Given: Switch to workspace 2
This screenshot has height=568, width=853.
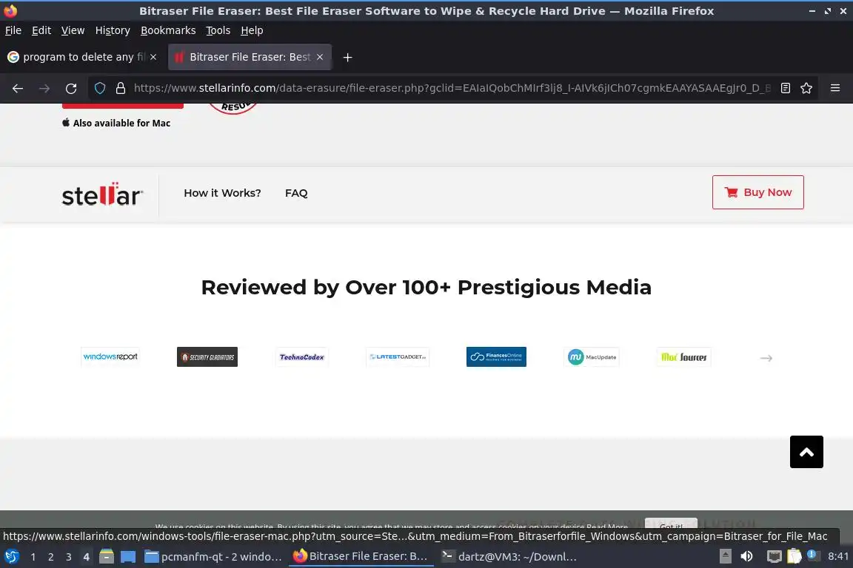Looking at the screenshot, I should 51,557.
